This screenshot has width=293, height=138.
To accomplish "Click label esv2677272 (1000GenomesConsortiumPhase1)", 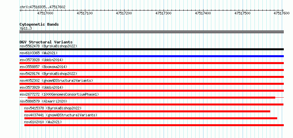I will tap(59, 94).
